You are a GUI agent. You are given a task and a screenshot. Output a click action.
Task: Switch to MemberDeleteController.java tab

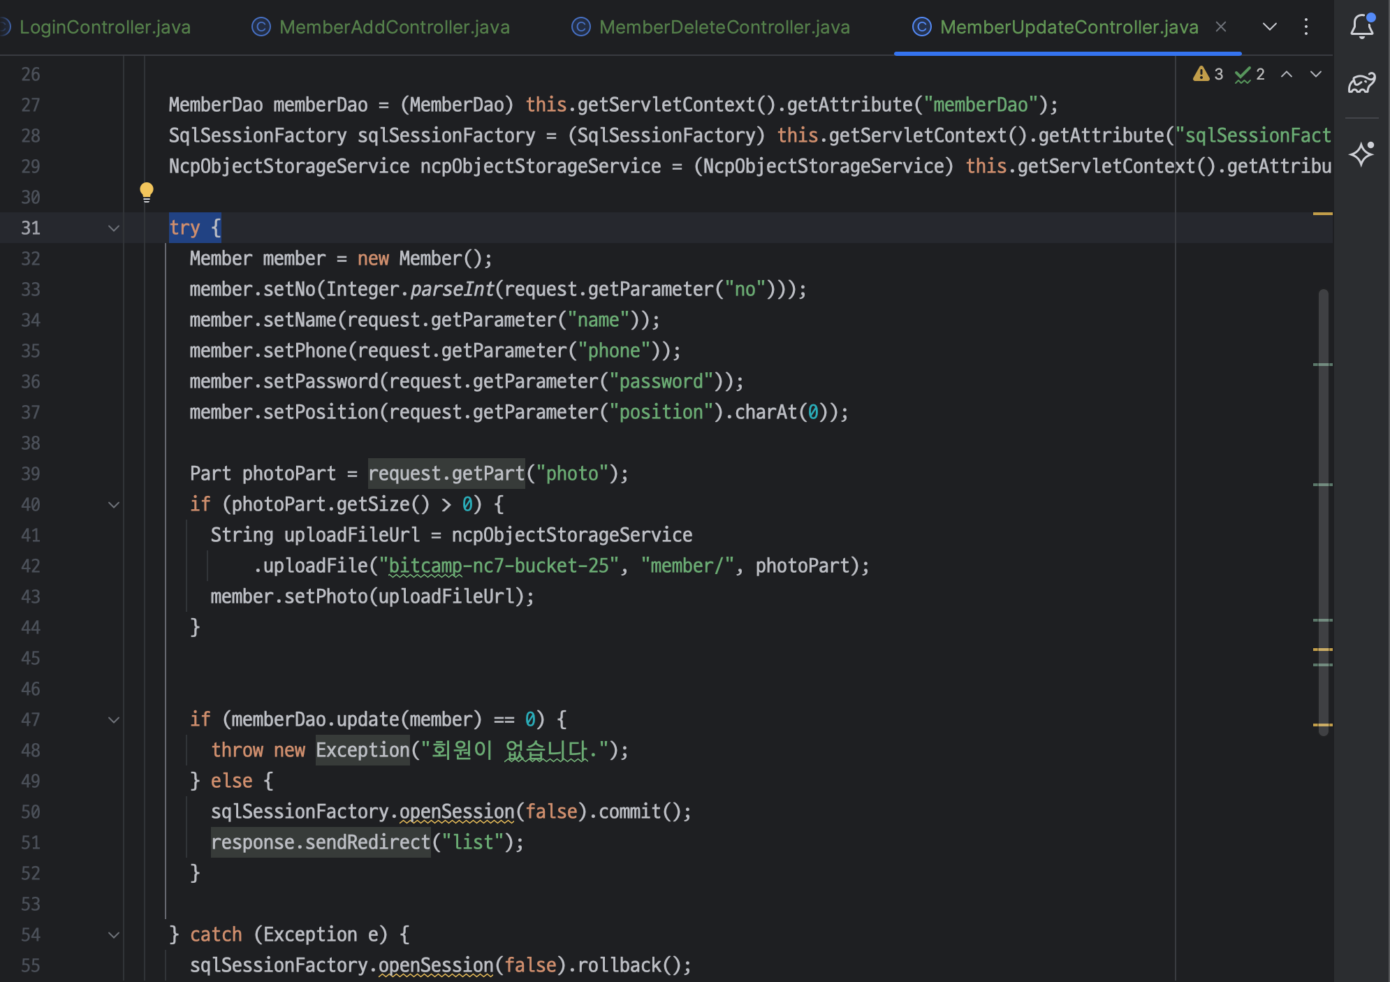(724, 27)
